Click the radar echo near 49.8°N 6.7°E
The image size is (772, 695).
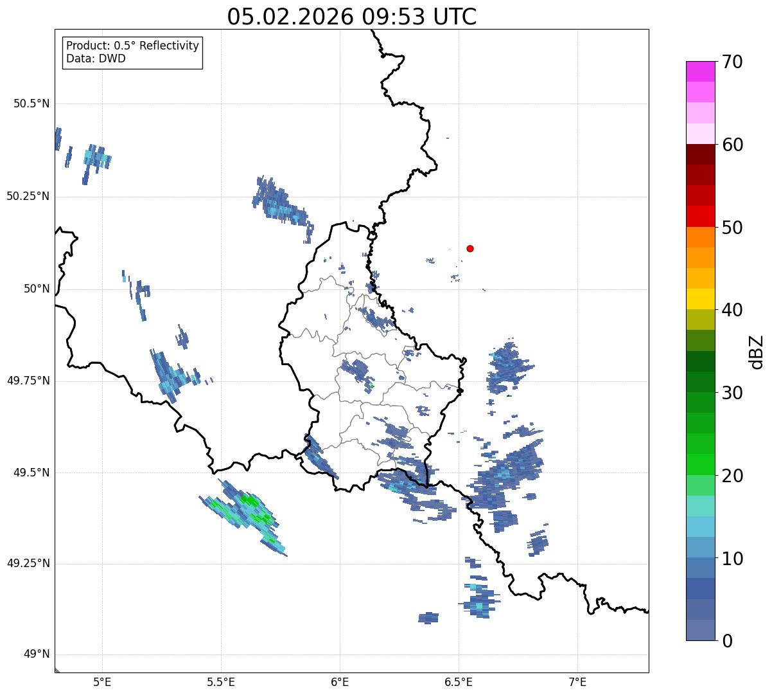(509, 366)
